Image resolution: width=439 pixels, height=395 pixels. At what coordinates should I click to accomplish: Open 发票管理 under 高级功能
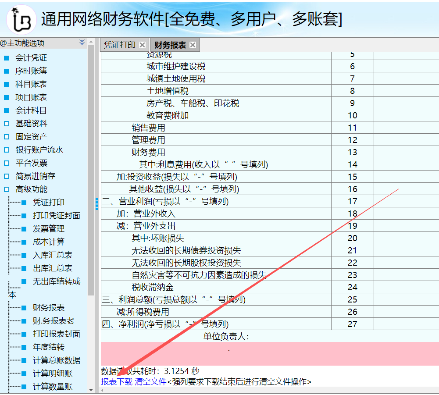[49, 229]
